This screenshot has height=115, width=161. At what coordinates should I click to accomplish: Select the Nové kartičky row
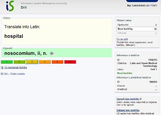[137, 29]
